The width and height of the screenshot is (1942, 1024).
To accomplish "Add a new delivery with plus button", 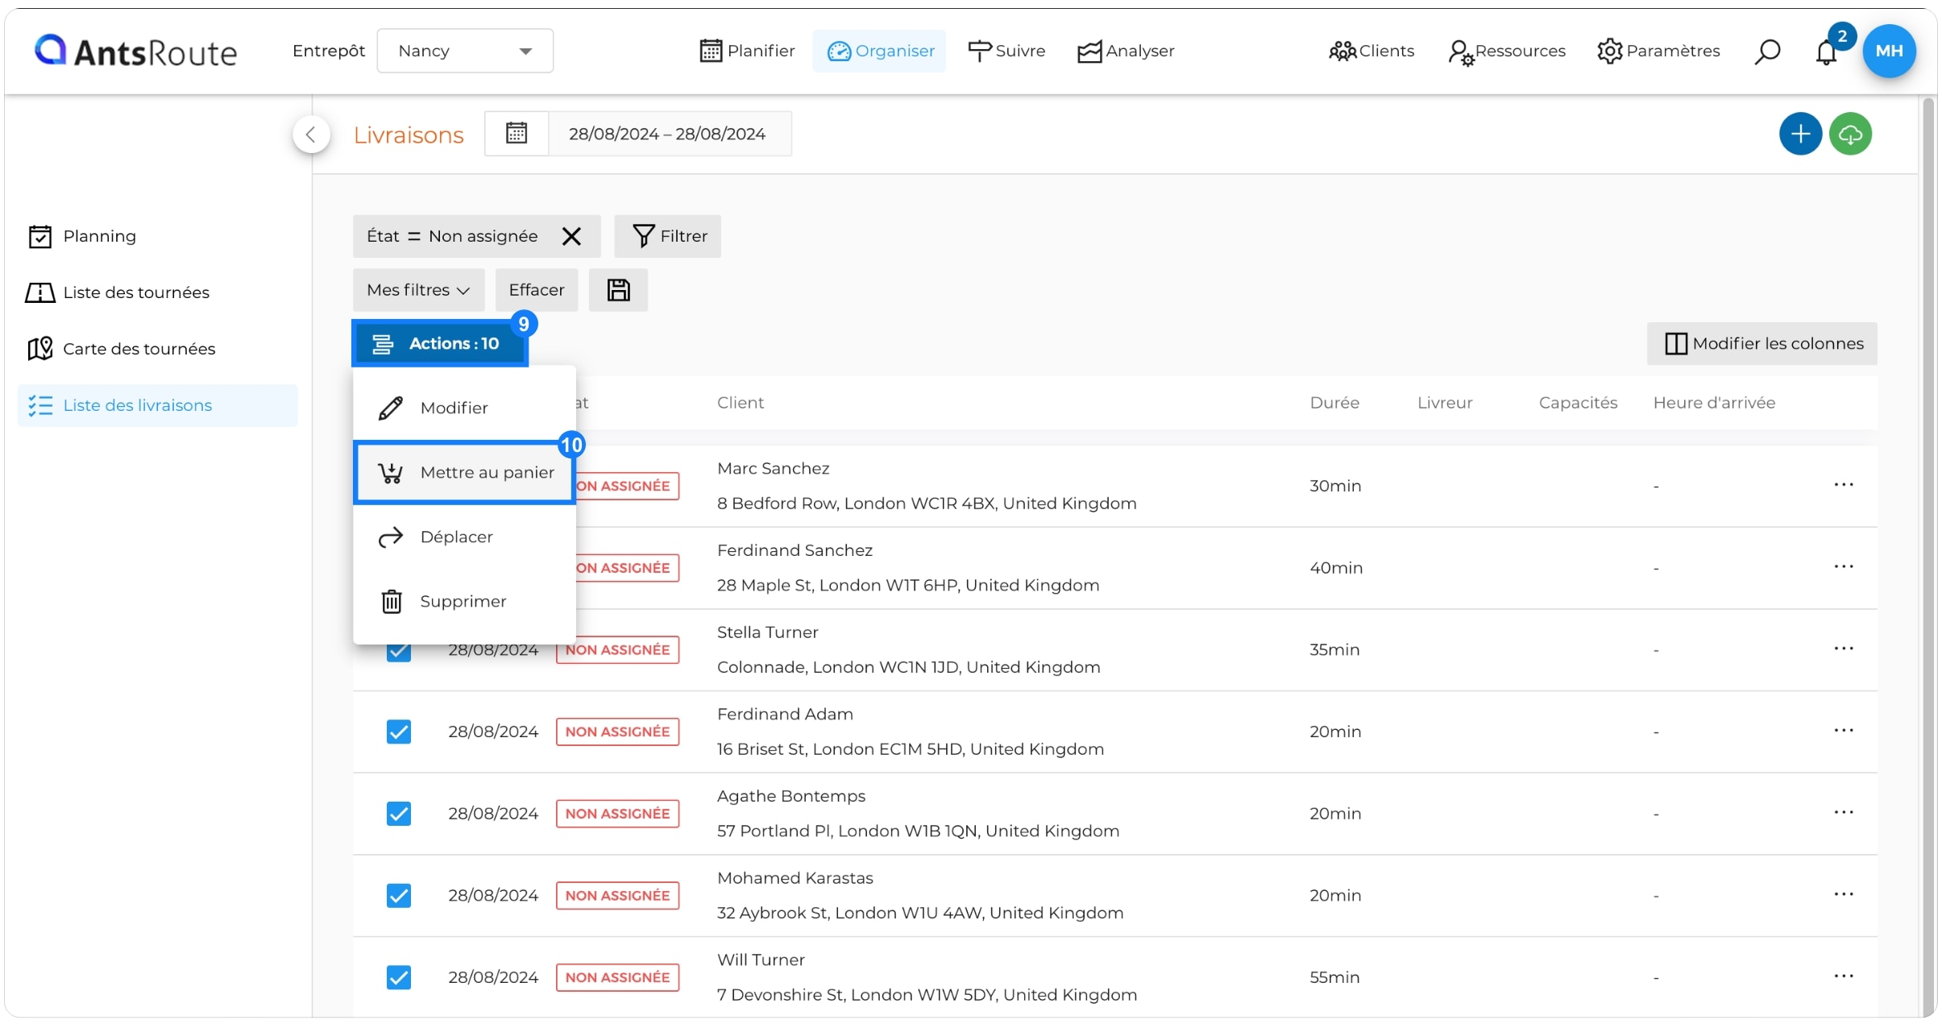I will pyautogui.click(x=1800, y=134).
